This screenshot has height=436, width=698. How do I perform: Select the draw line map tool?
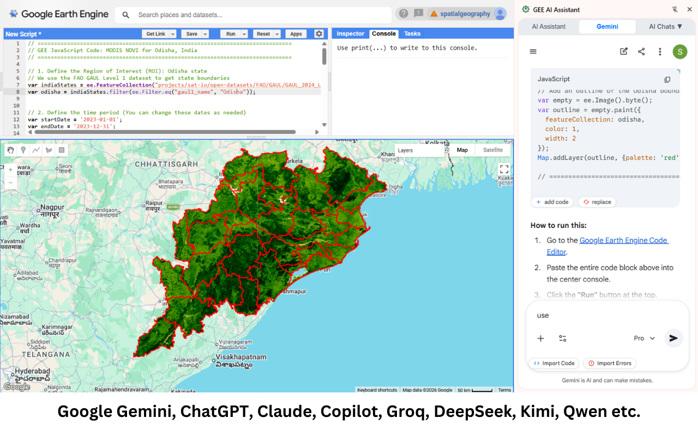(x=36, y=150)
